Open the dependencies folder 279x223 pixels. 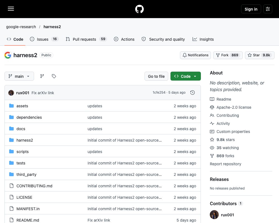coord(29,117)
